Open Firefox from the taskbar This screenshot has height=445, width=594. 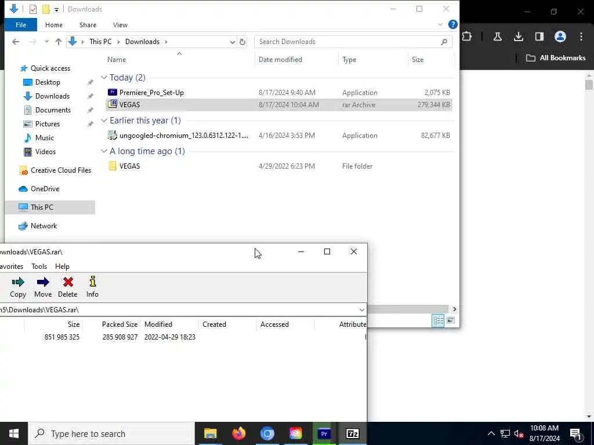[x=238, y=433]
